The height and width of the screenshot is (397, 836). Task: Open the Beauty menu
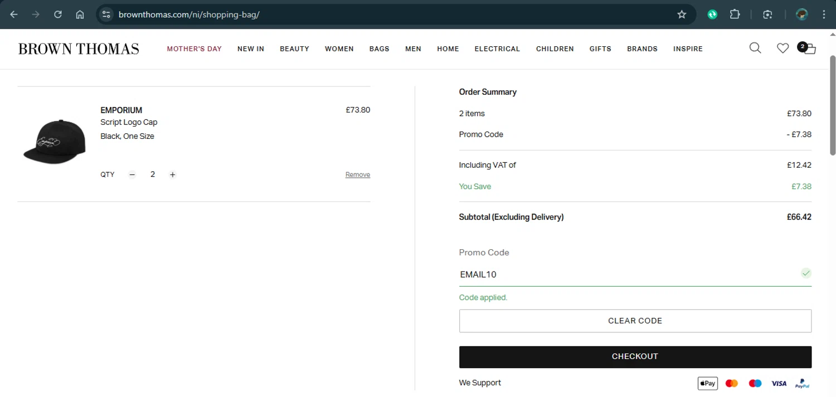(x=294, y=49)
